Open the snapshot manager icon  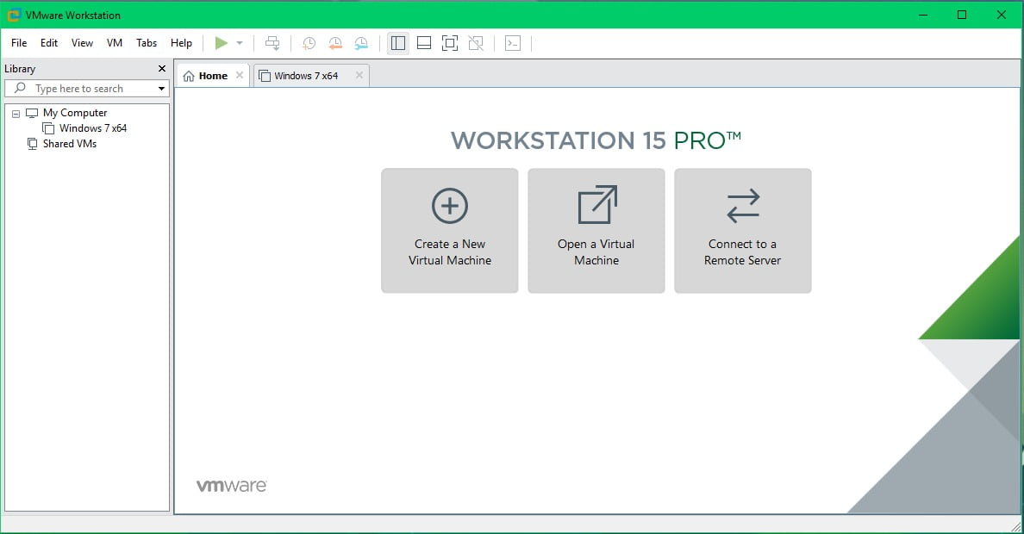click(x=361, y=43)
